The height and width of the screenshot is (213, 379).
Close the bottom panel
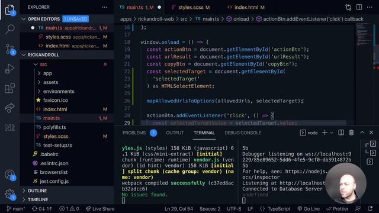371,133
